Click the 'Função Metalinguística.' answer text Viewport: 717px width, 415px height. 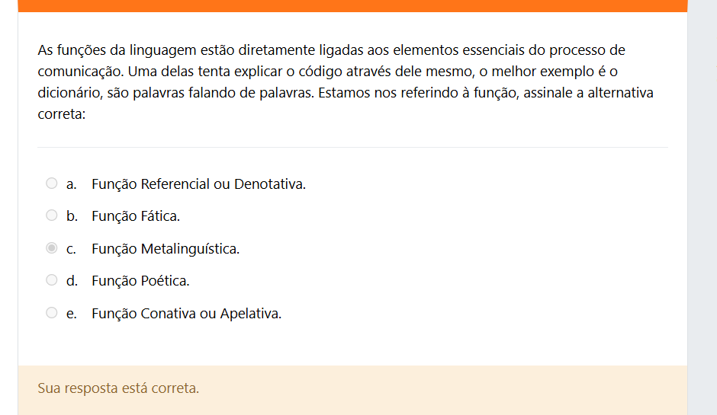166,249
